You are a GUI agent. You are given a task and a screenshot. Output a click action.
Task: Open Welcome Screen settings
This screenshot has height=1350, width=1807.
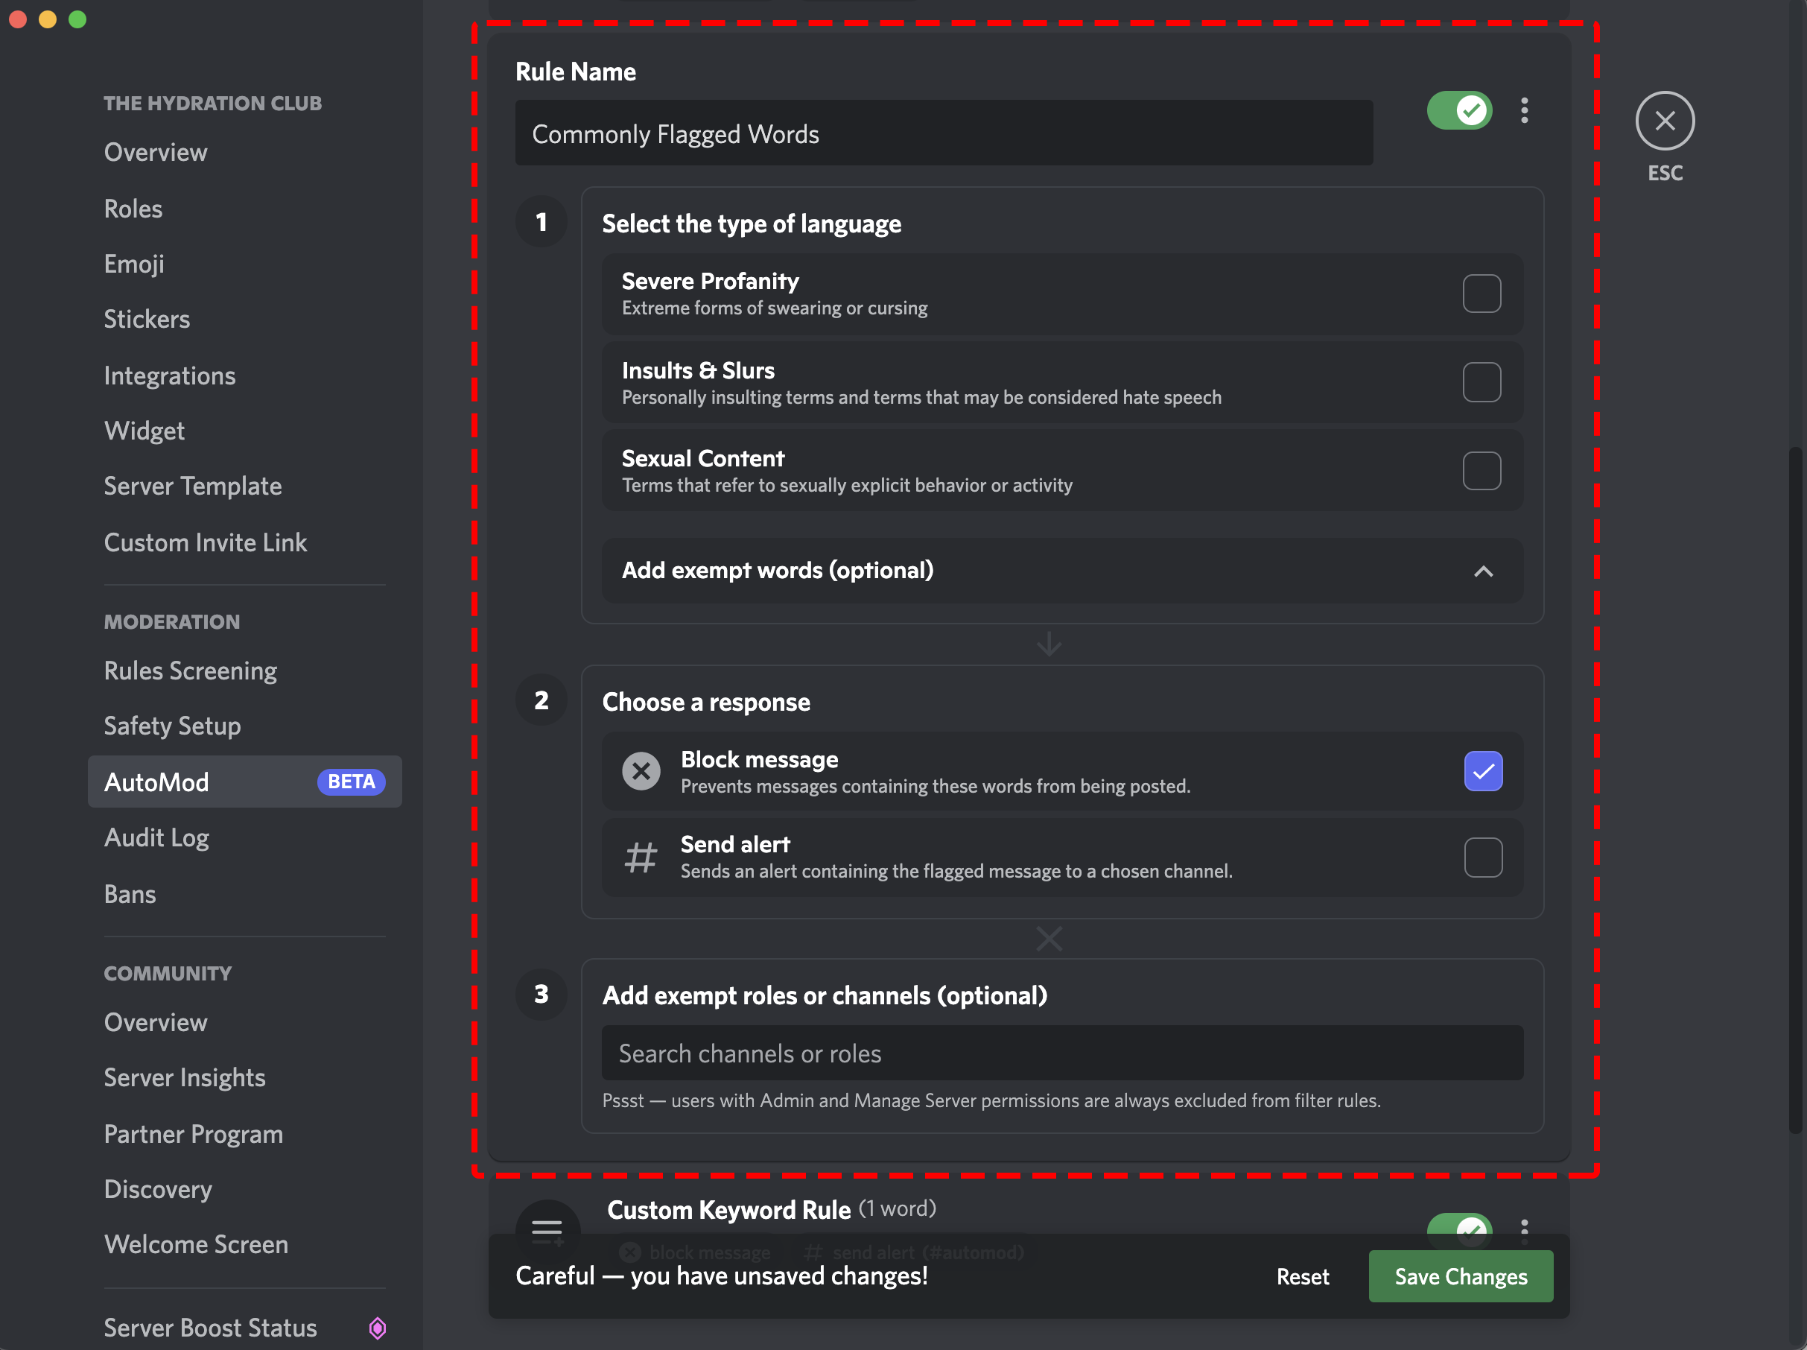pos(196,1245)
